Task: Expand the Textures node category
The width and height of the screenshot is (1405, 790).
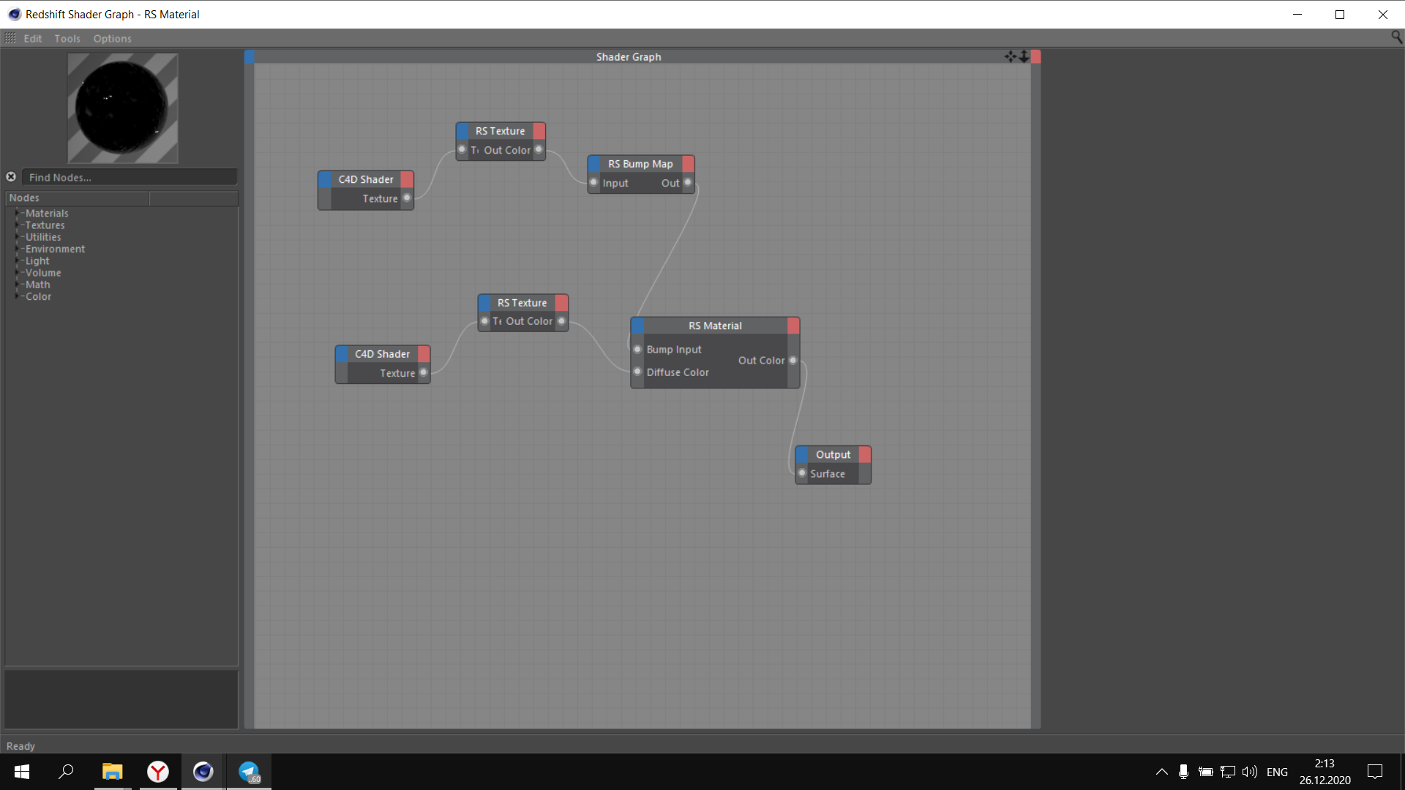Action: 17,225
